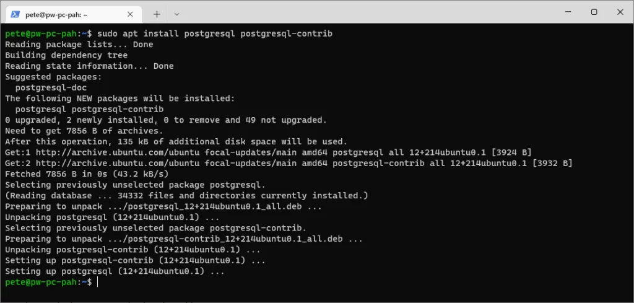Viewport: 634px width, 303px height.
Task: Click the Fetched 7856 B output line
Action: (87, 174)
